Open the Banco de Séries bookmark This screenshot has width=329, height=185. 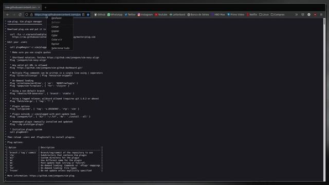198,15
